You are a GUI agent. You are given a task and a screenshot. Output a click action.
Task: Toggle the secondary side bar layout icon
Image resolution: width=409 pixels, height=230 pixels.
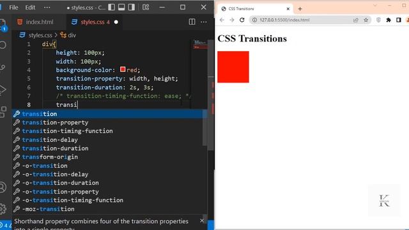coord(132,7)
